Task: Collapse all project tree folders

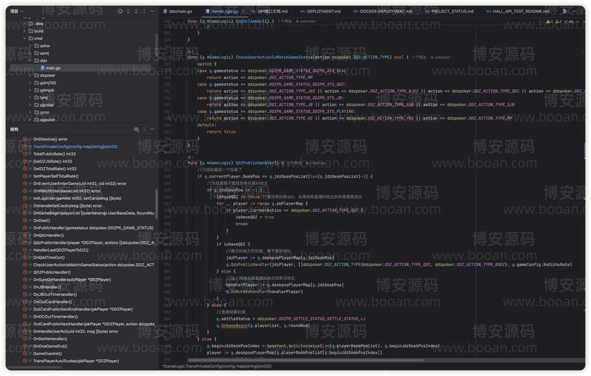Action: (137, 11)
